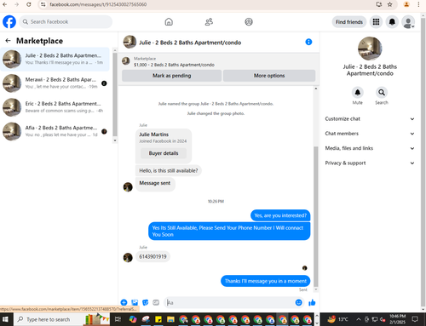Focus the Search Facebook field

click(x=66, y=22)
